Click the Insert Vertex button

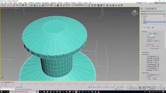153,57
